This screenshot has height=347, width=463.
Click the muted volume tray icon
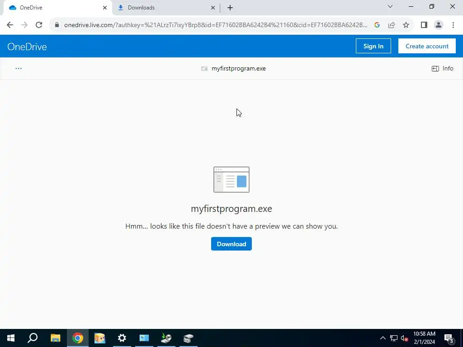pyautogui.click(x=404, y=338)
